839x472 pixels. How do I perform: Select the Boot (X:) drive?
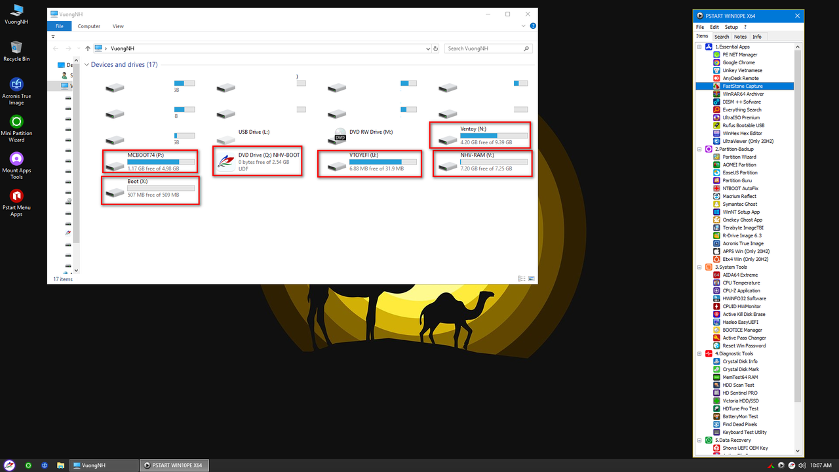coord(150,189)
